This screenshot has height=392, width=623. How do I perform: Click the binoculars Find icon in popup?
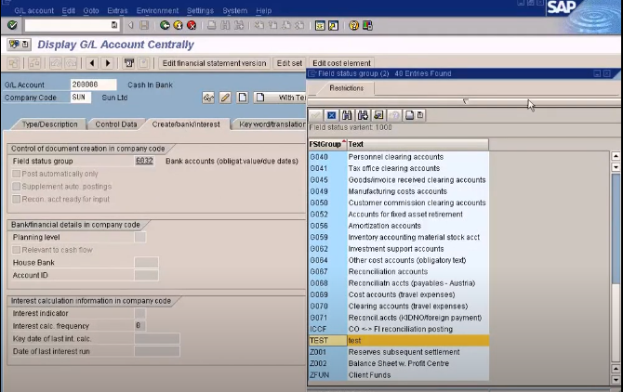tap(347, 115)
